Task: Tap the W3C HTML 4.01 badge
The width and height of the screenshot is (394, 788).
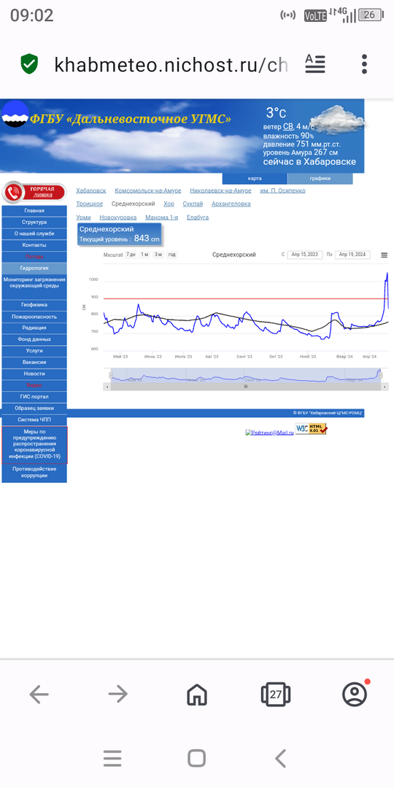Action: (x=311, y=428)
